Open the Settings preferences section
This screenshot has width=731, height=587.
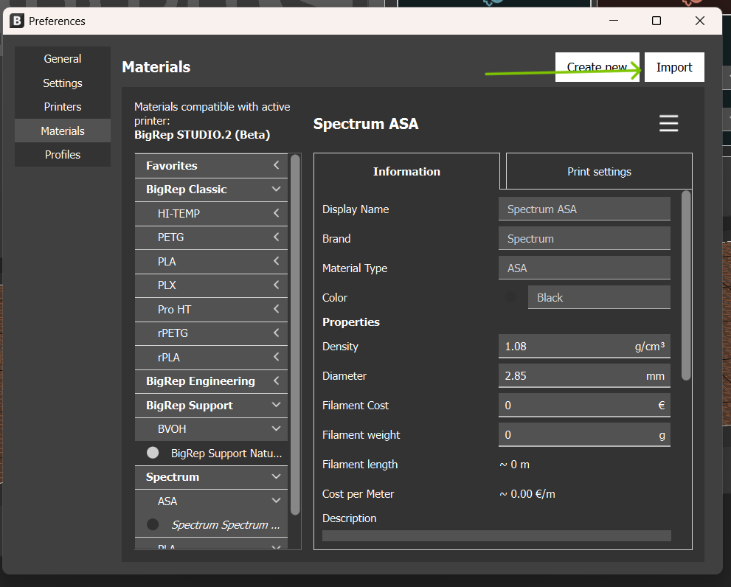pyautogui.click(x=63, y=83)
